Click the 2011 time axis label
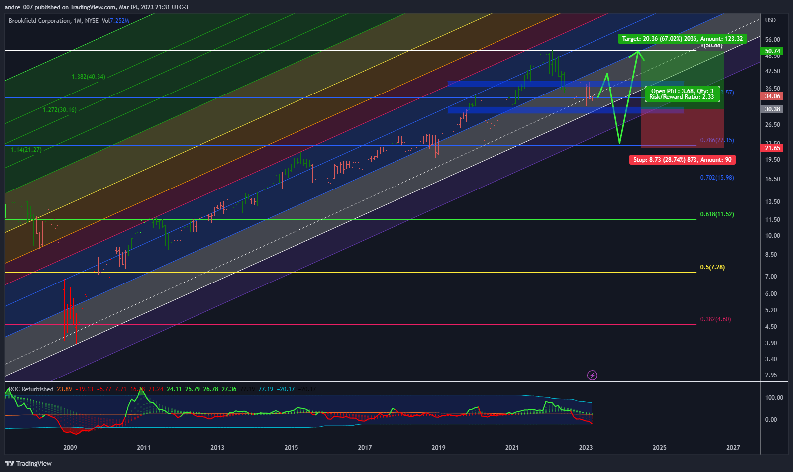793x472 pixels. pos(144,448)
